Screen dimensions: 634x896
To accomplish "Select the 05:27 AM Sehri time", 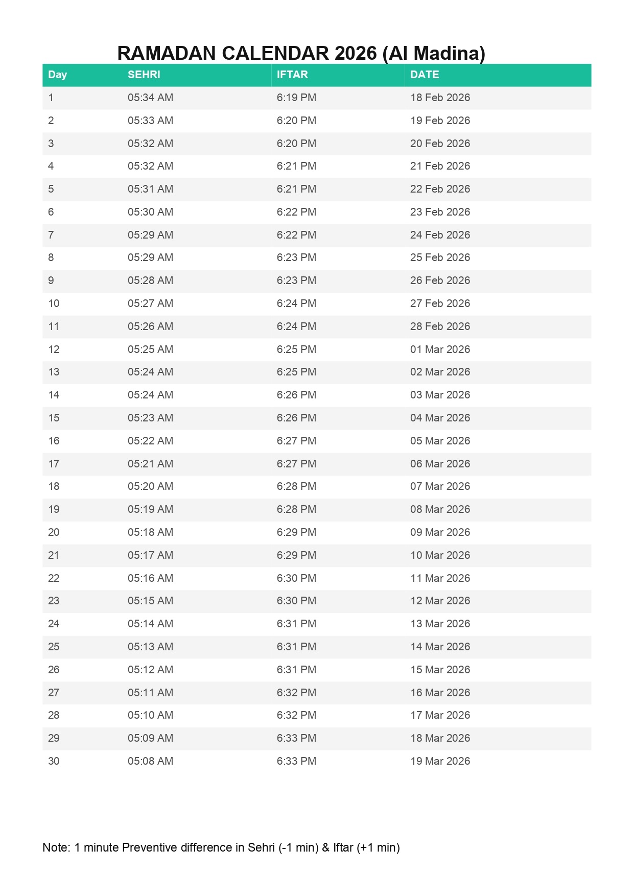I will pos(150,303).
